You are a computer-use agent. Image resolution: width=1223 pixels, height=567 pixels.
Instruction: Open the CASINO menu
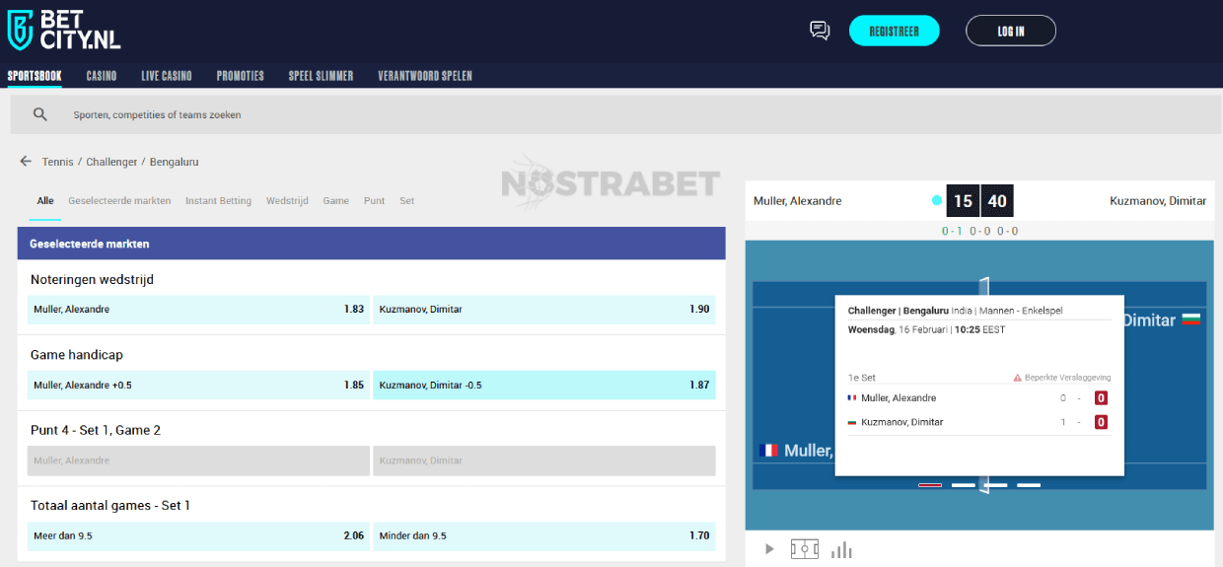(102, 76)
